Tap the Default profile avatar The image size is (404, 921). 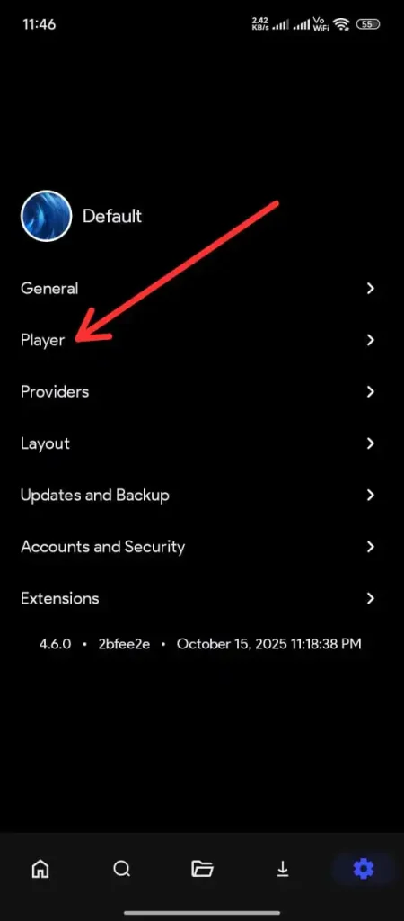point(47,216)
